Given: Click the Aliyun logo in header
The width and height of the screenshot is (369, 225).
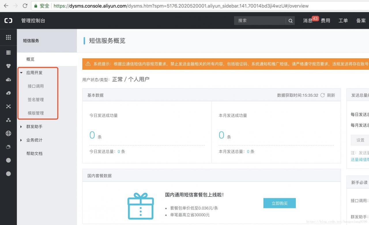Looking at the screenshot, I should (x=8, y=20).
